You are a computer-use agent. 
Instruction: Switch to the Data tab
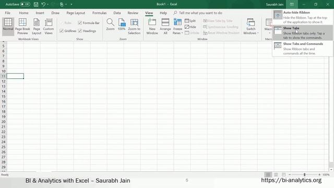pos(117,13)
